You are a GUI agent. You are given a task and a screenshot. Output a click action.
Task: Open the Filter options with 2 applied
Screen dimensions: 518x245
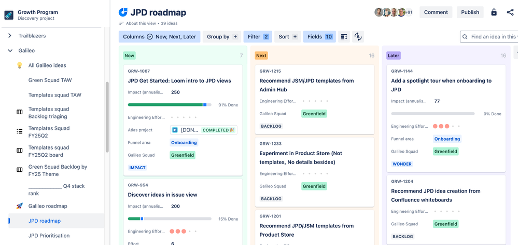[258, 37]
